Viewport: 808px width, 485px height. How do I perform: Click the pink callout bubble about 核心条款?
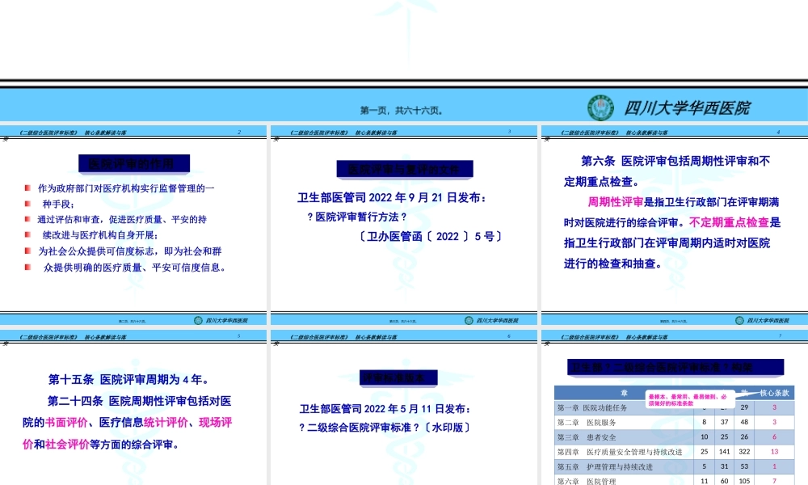coord(690,399)
